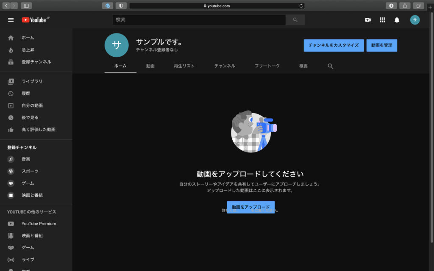434x271 pixels.
Task: Switch to the フリートーク tab
Action: point(267,66)
